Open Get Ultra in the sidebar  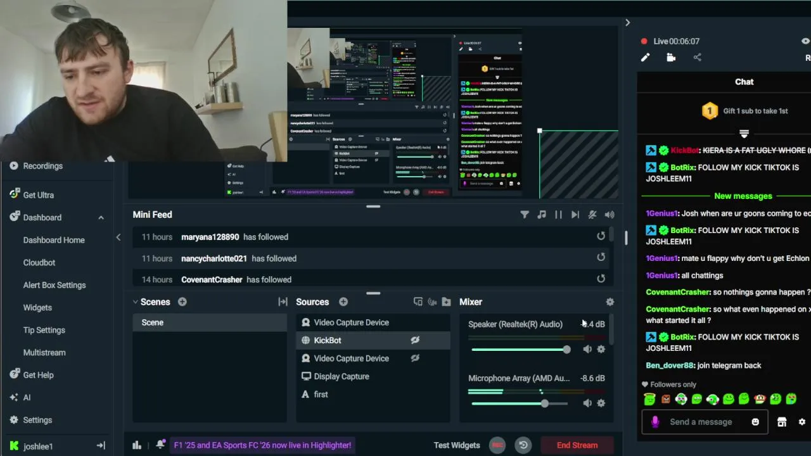tap(39, 195)
